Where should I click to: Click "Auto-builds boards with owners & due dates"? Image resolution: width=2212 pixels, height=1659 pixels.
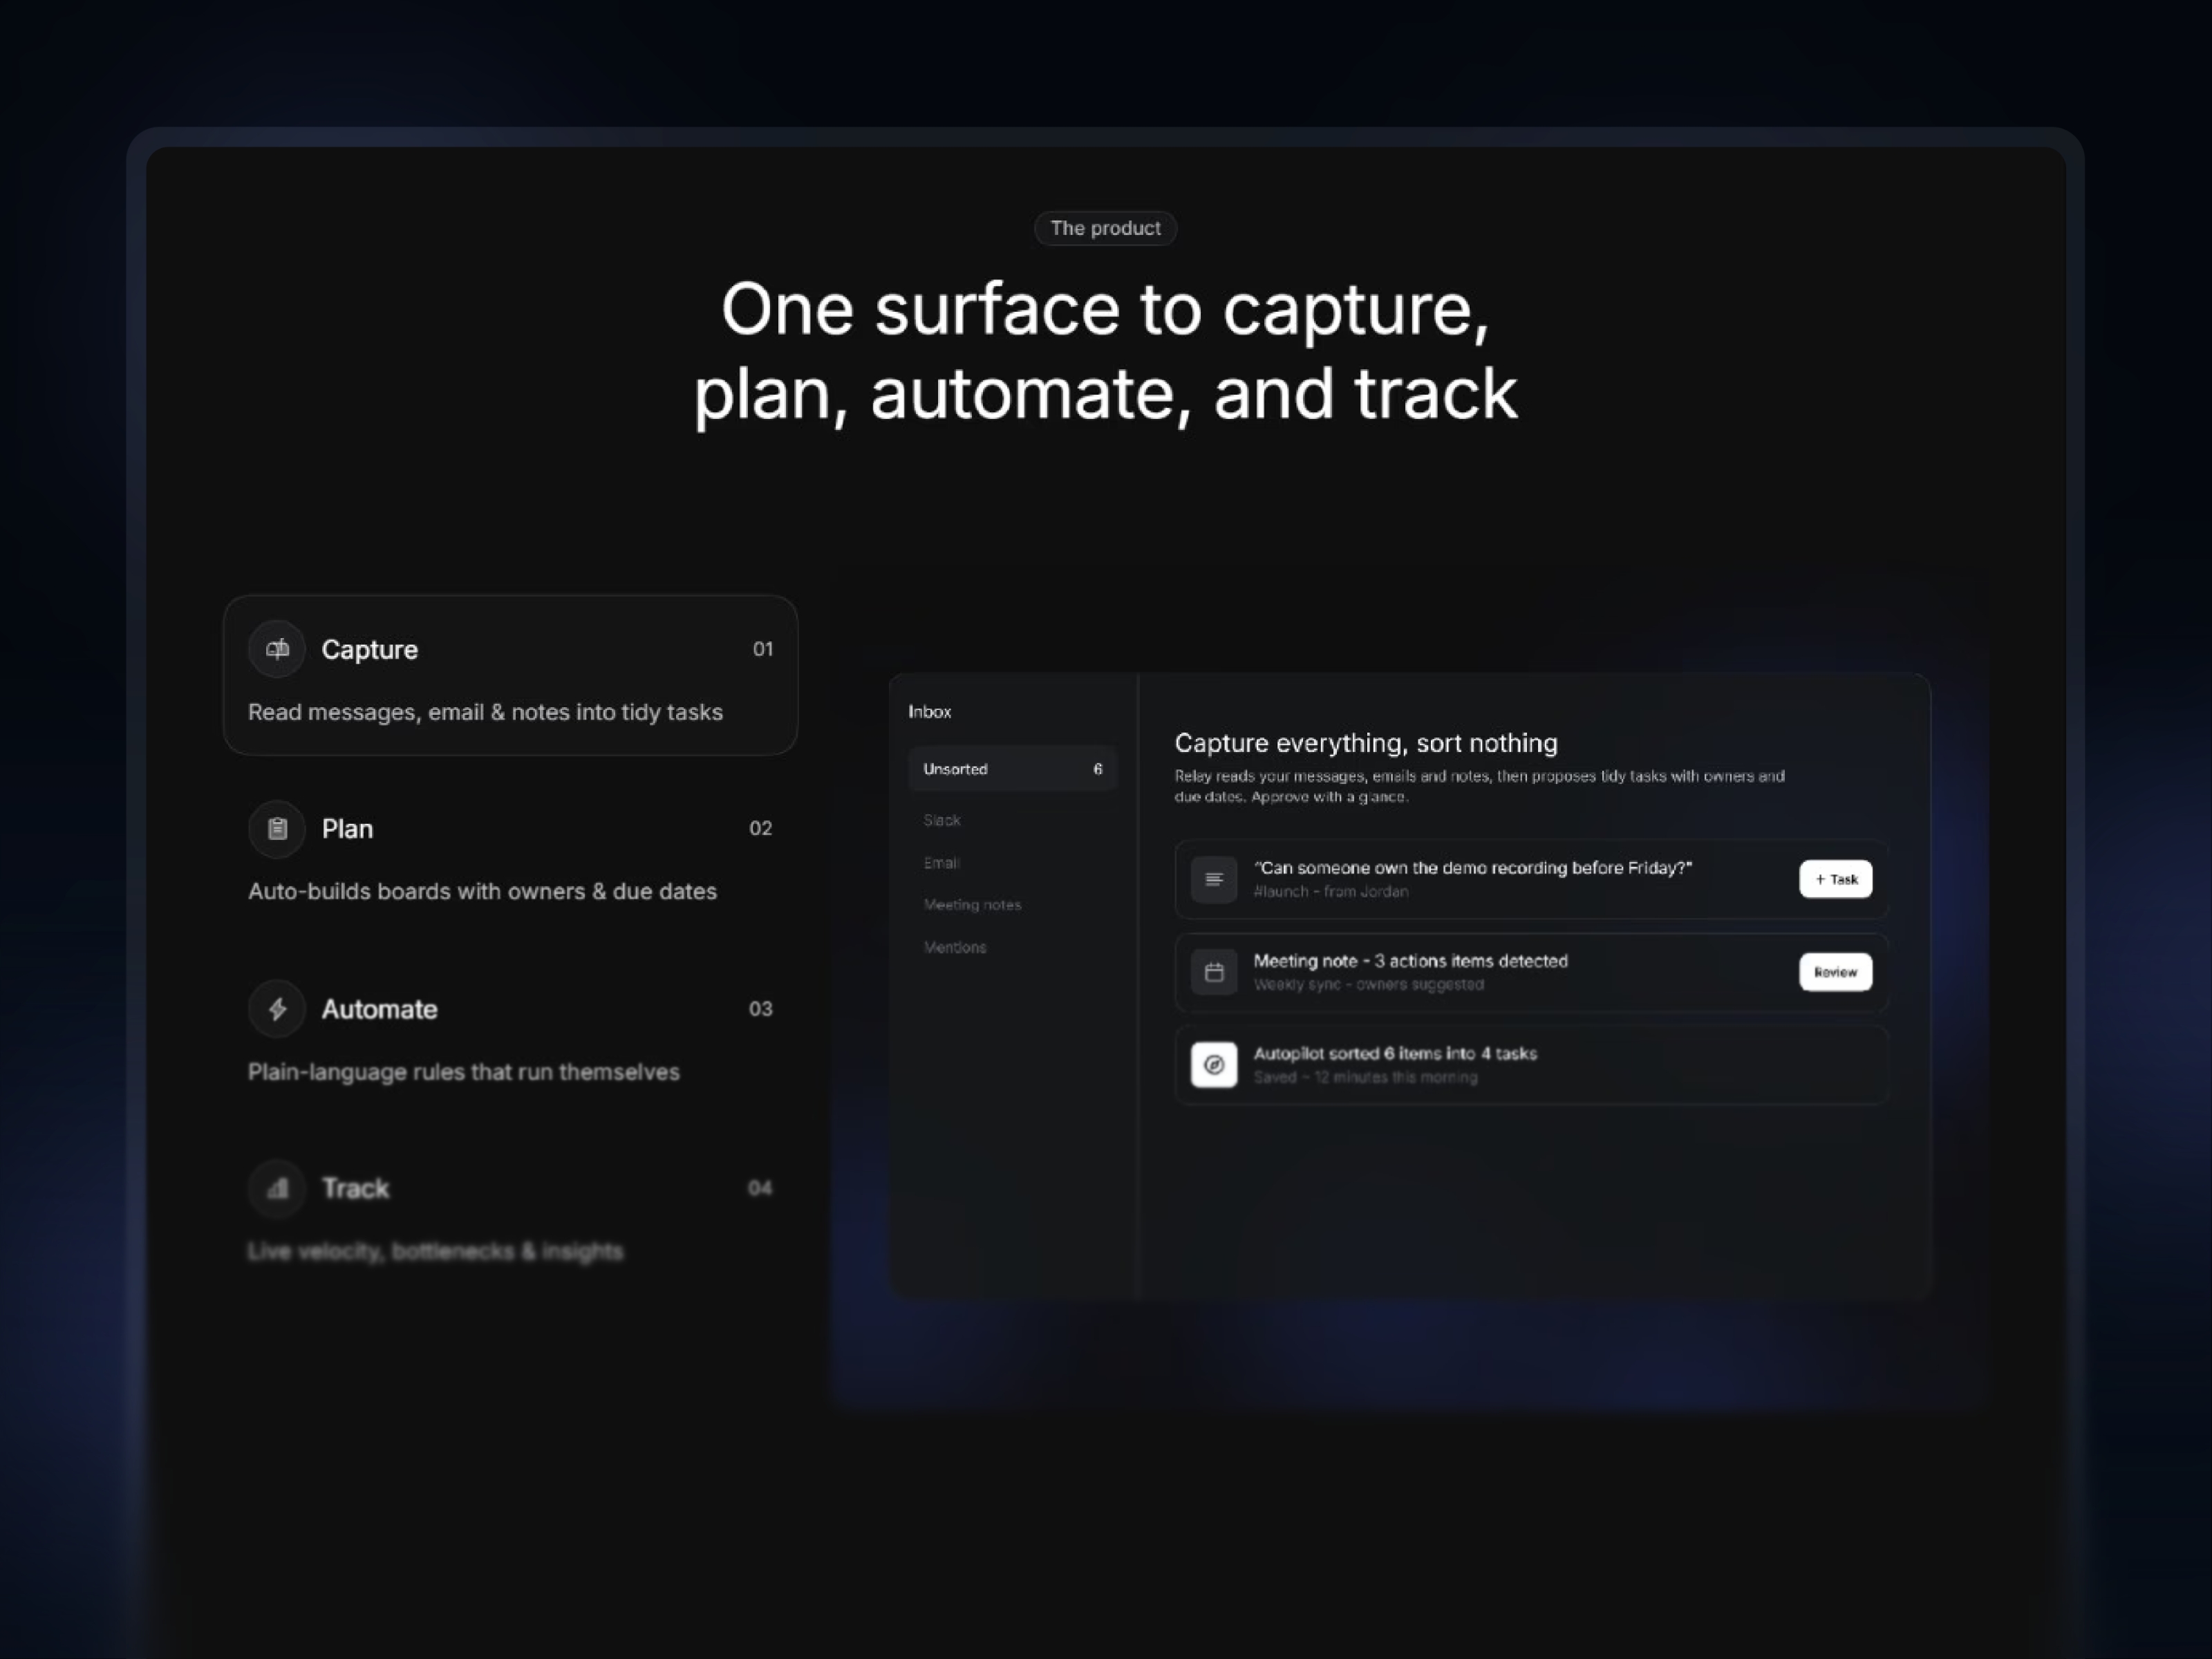click(482, 891)
